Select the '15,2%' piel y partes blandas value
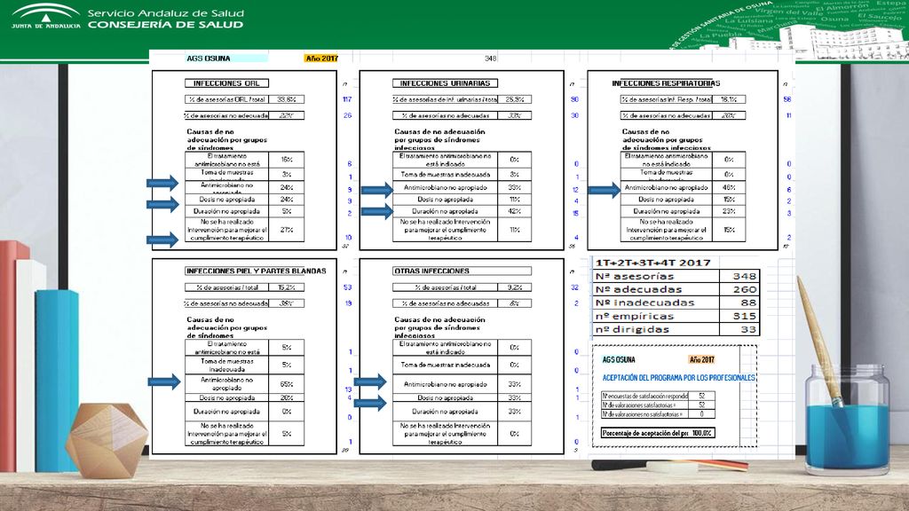 click(287, 287)
